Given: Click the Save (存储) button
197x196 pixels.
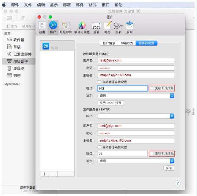Looking at the screenshot, I should [x=169, y=168].
